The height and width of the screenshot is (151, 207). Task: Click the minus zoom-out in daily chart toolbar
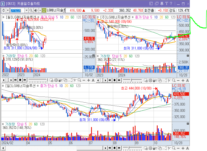click(178, 148)
